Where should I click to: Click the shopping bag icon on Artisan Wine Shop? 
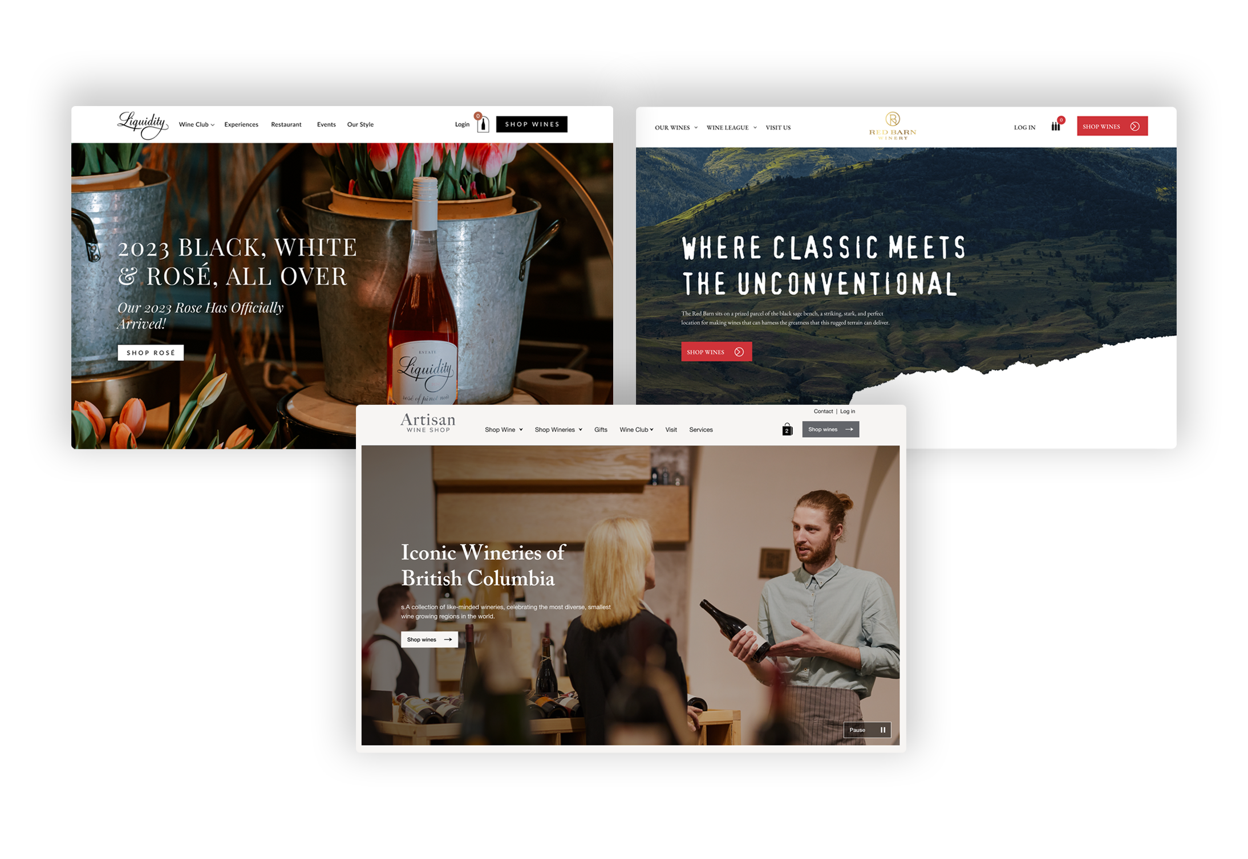tap(787, 429)
